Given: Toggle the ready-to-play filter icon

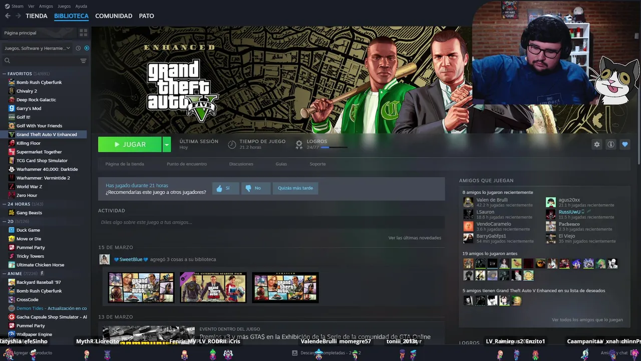Looking at the screenshot, I should 87,48.
